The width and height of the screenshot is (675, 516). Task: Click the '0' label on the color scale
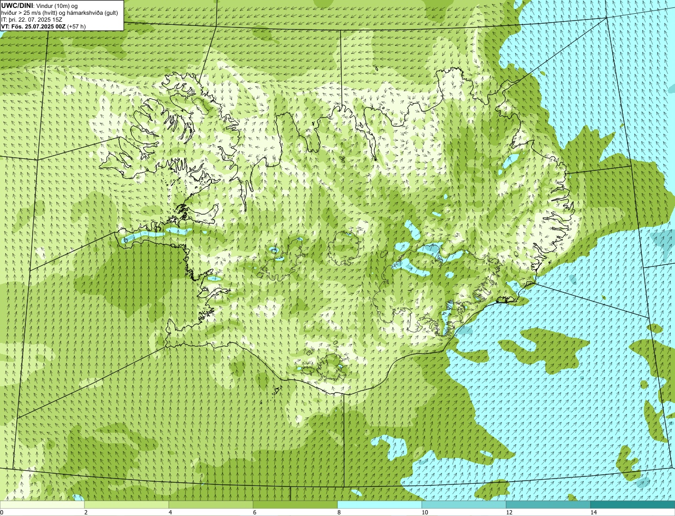click(x=2, y=512)
